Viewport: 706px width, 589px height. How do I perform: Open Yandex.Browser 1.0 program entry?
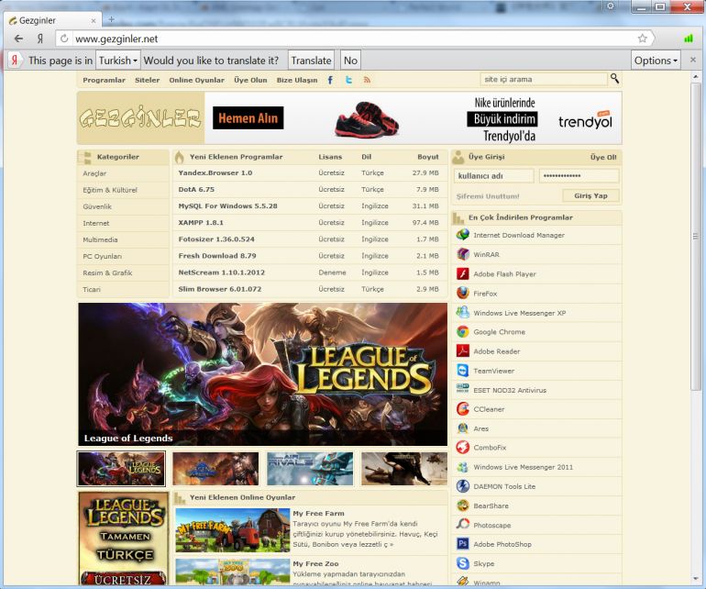point(215,172)
